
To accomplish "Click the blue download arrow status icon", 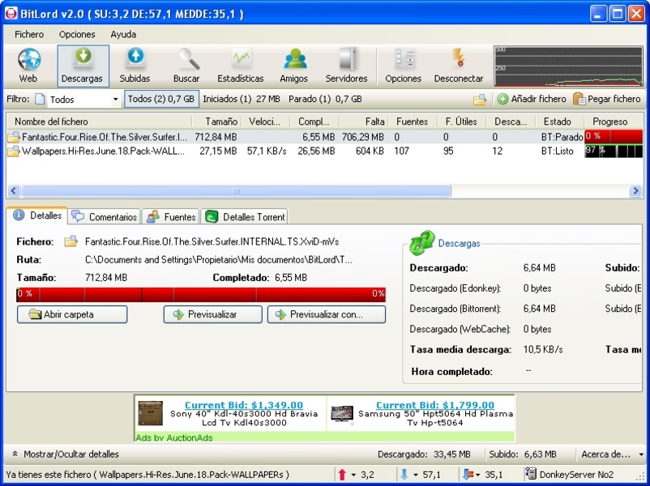I will [404, 475].
